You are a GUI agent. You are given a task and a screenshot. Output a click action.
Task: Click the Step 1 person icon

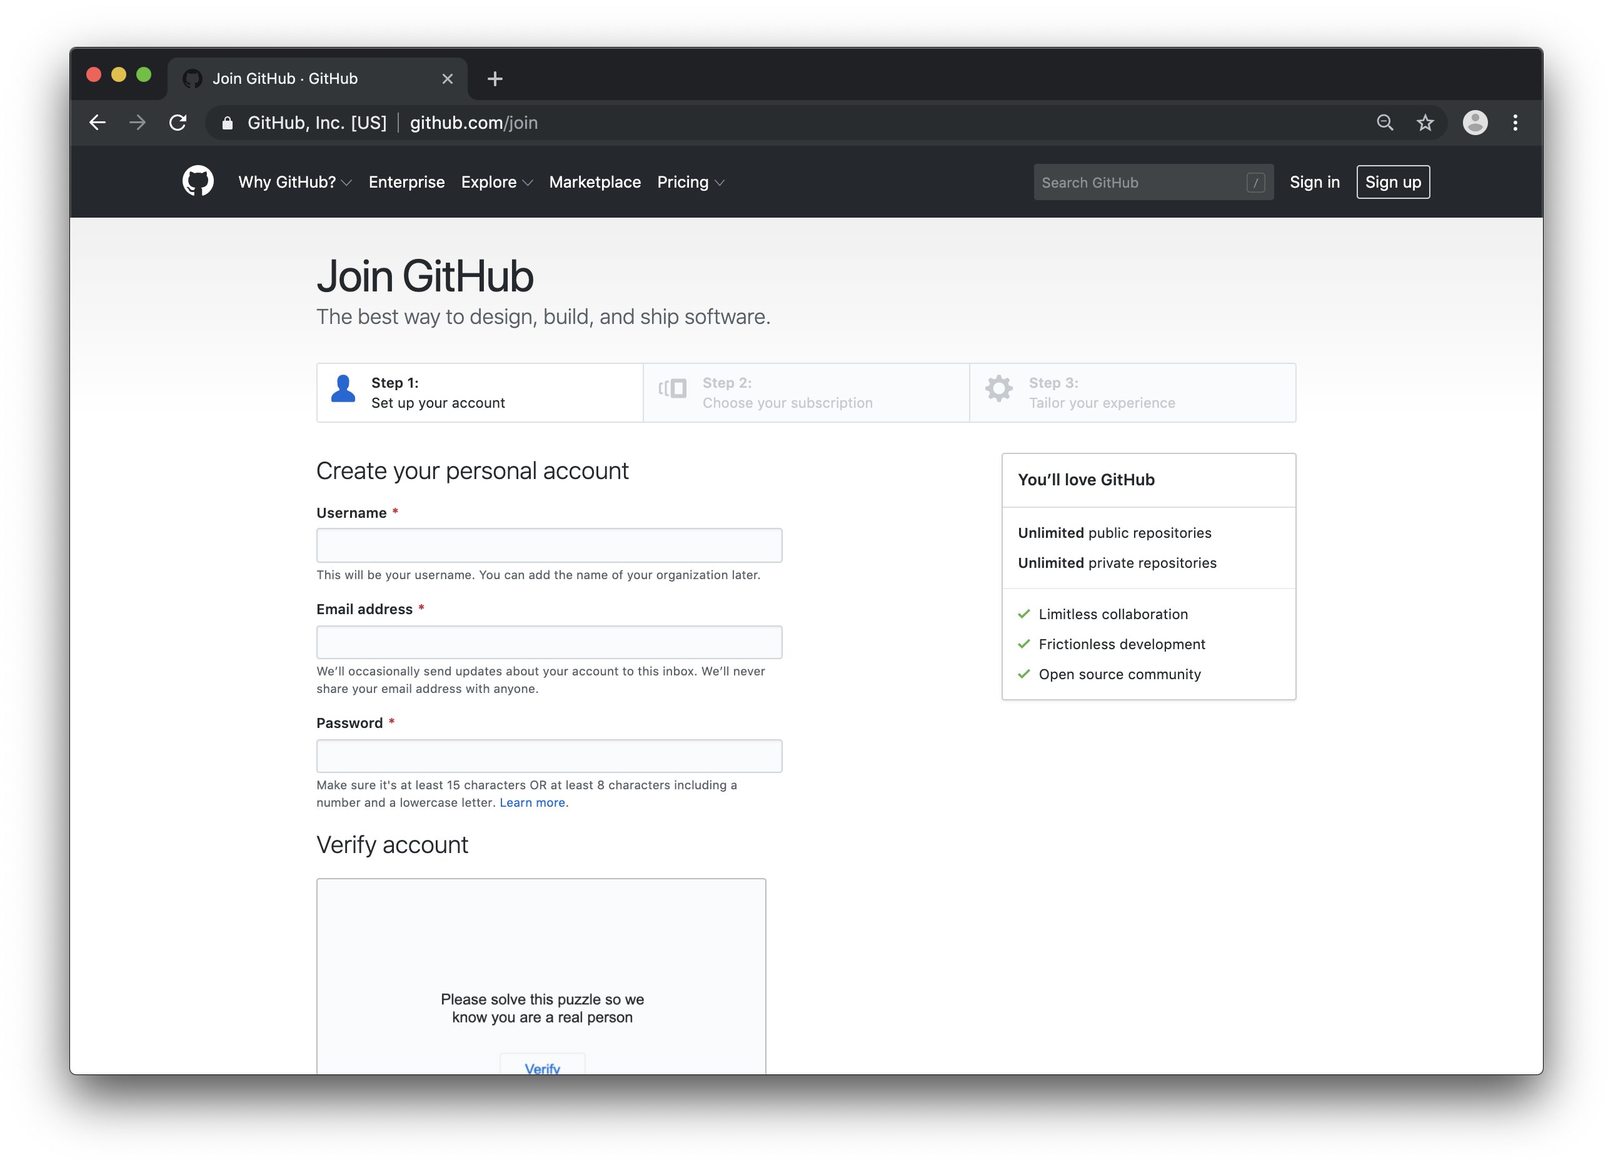click(x=343, y=388)
